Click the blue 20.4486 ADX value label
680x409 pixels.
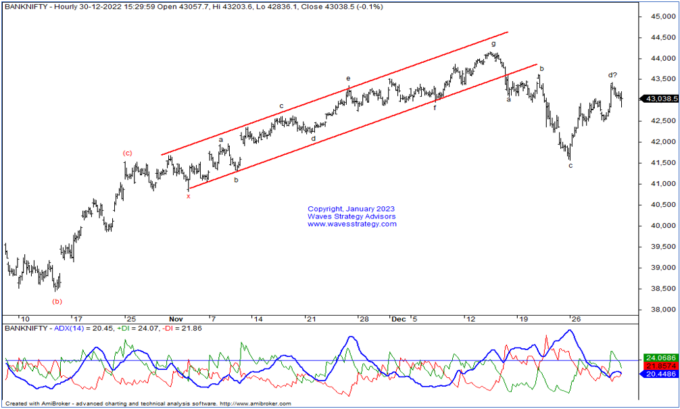coord(660,375)
